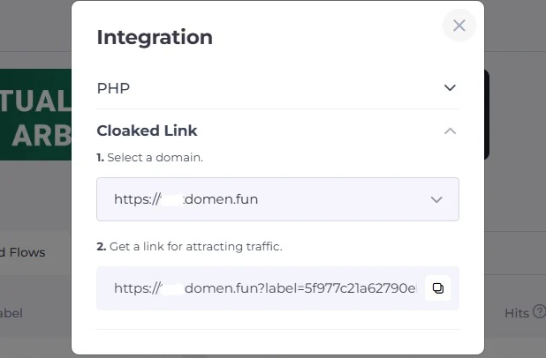Switch to the Flows tab behind dialog
546x358 pixels.
[x=25, y=252]
